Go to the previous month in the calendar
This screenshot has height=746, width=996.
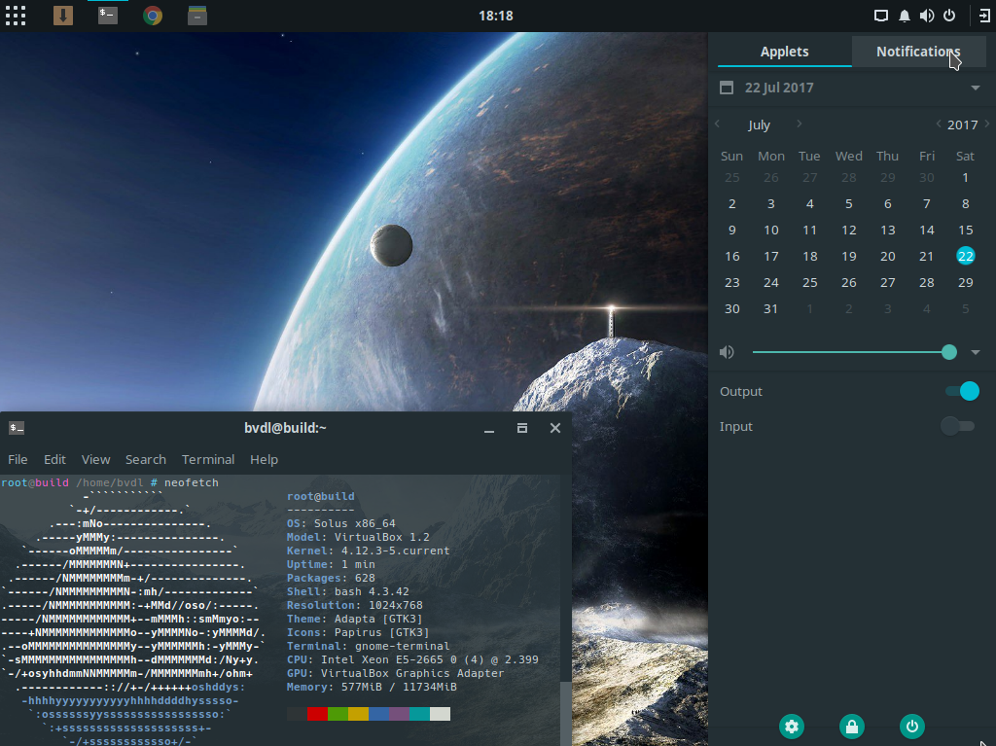718,124
